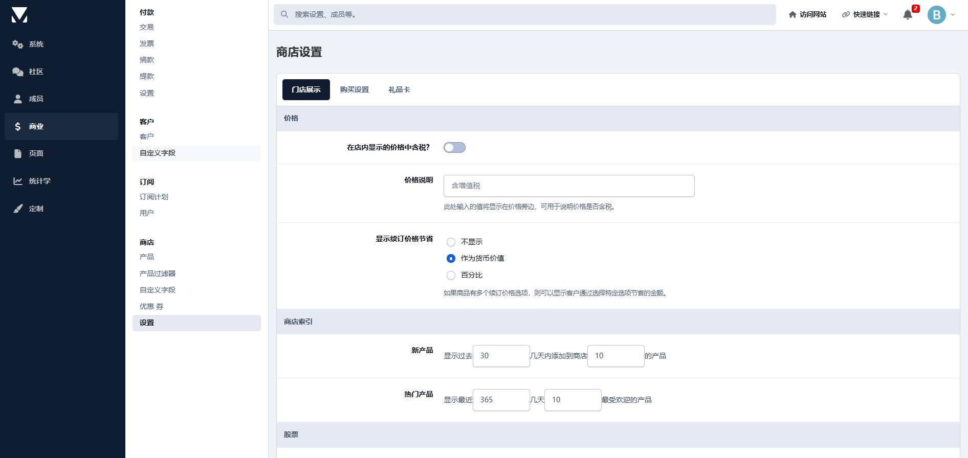Expand the 快速链接 dropdown
Screen dimensions: 968x458
pos(865,15)
